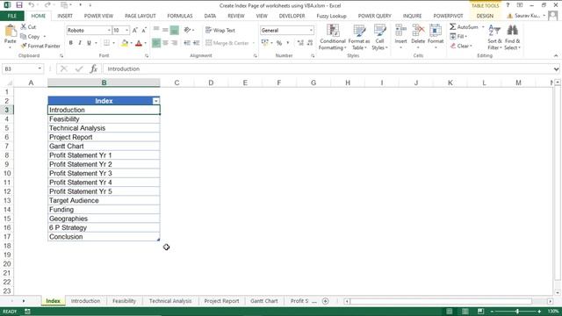The image size is (562, 316).
Task: Apply the red Font Color
Action: (x=139, y=43)
